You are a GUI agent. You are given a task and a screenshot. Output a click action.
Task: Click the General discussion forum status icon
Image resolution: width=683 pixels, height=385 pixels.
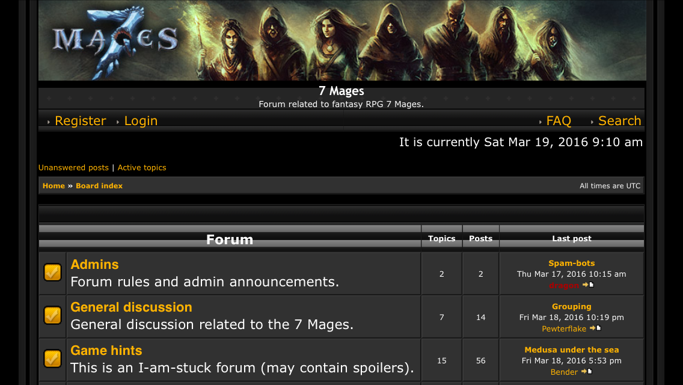coord(52,316)
